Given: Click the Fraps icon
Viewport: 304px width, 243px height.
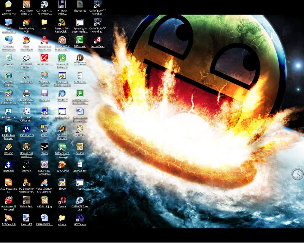Looking at the screenshot, I should [x=44, y=129].
